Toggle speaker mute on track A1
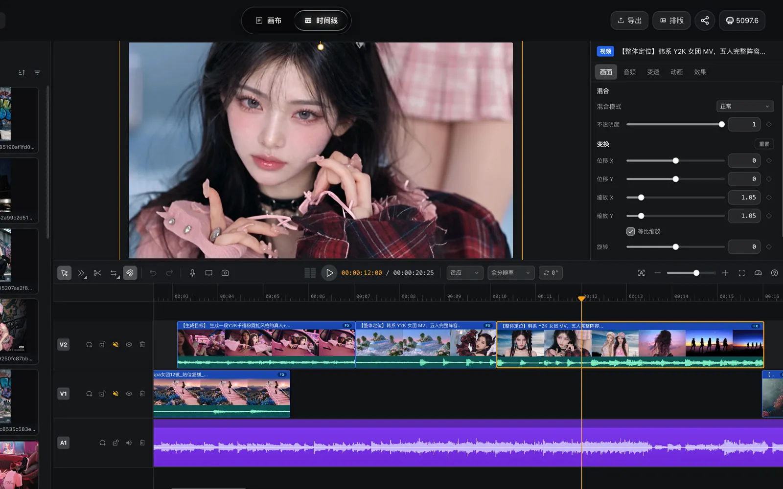Screen dimensions: 783x489 129,443
